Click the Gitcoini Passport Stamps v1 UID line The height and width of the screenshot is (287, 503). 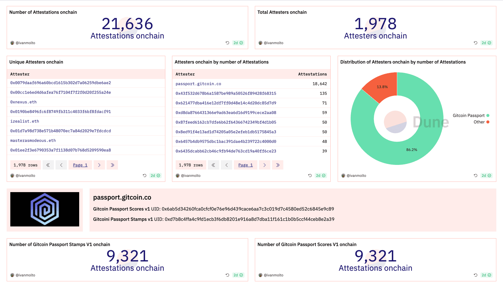pyautogui.click(x=214, y=219)
